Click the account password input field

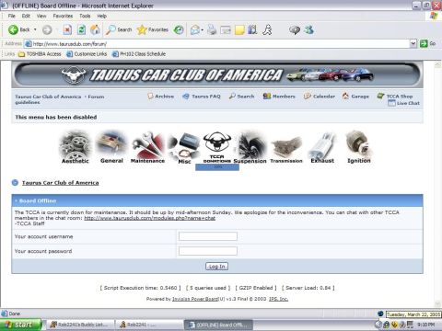tap(208, 251)
